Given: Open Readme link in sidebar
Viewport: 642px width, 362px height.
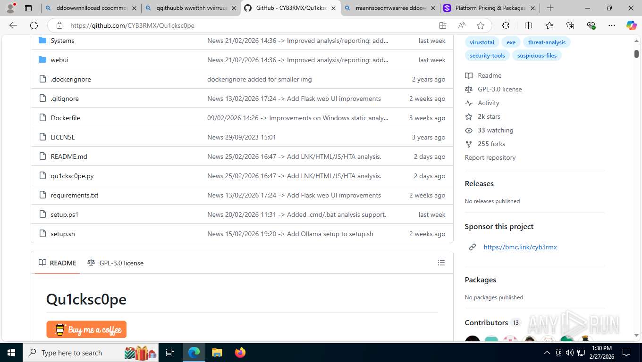Looking at the screenshot, I should (483, 75).
